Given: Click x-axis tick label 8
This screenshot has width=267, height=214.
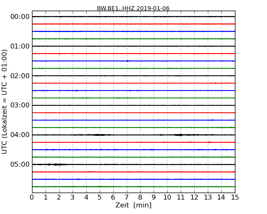Looking at the screenshot, I should point(140,198).
